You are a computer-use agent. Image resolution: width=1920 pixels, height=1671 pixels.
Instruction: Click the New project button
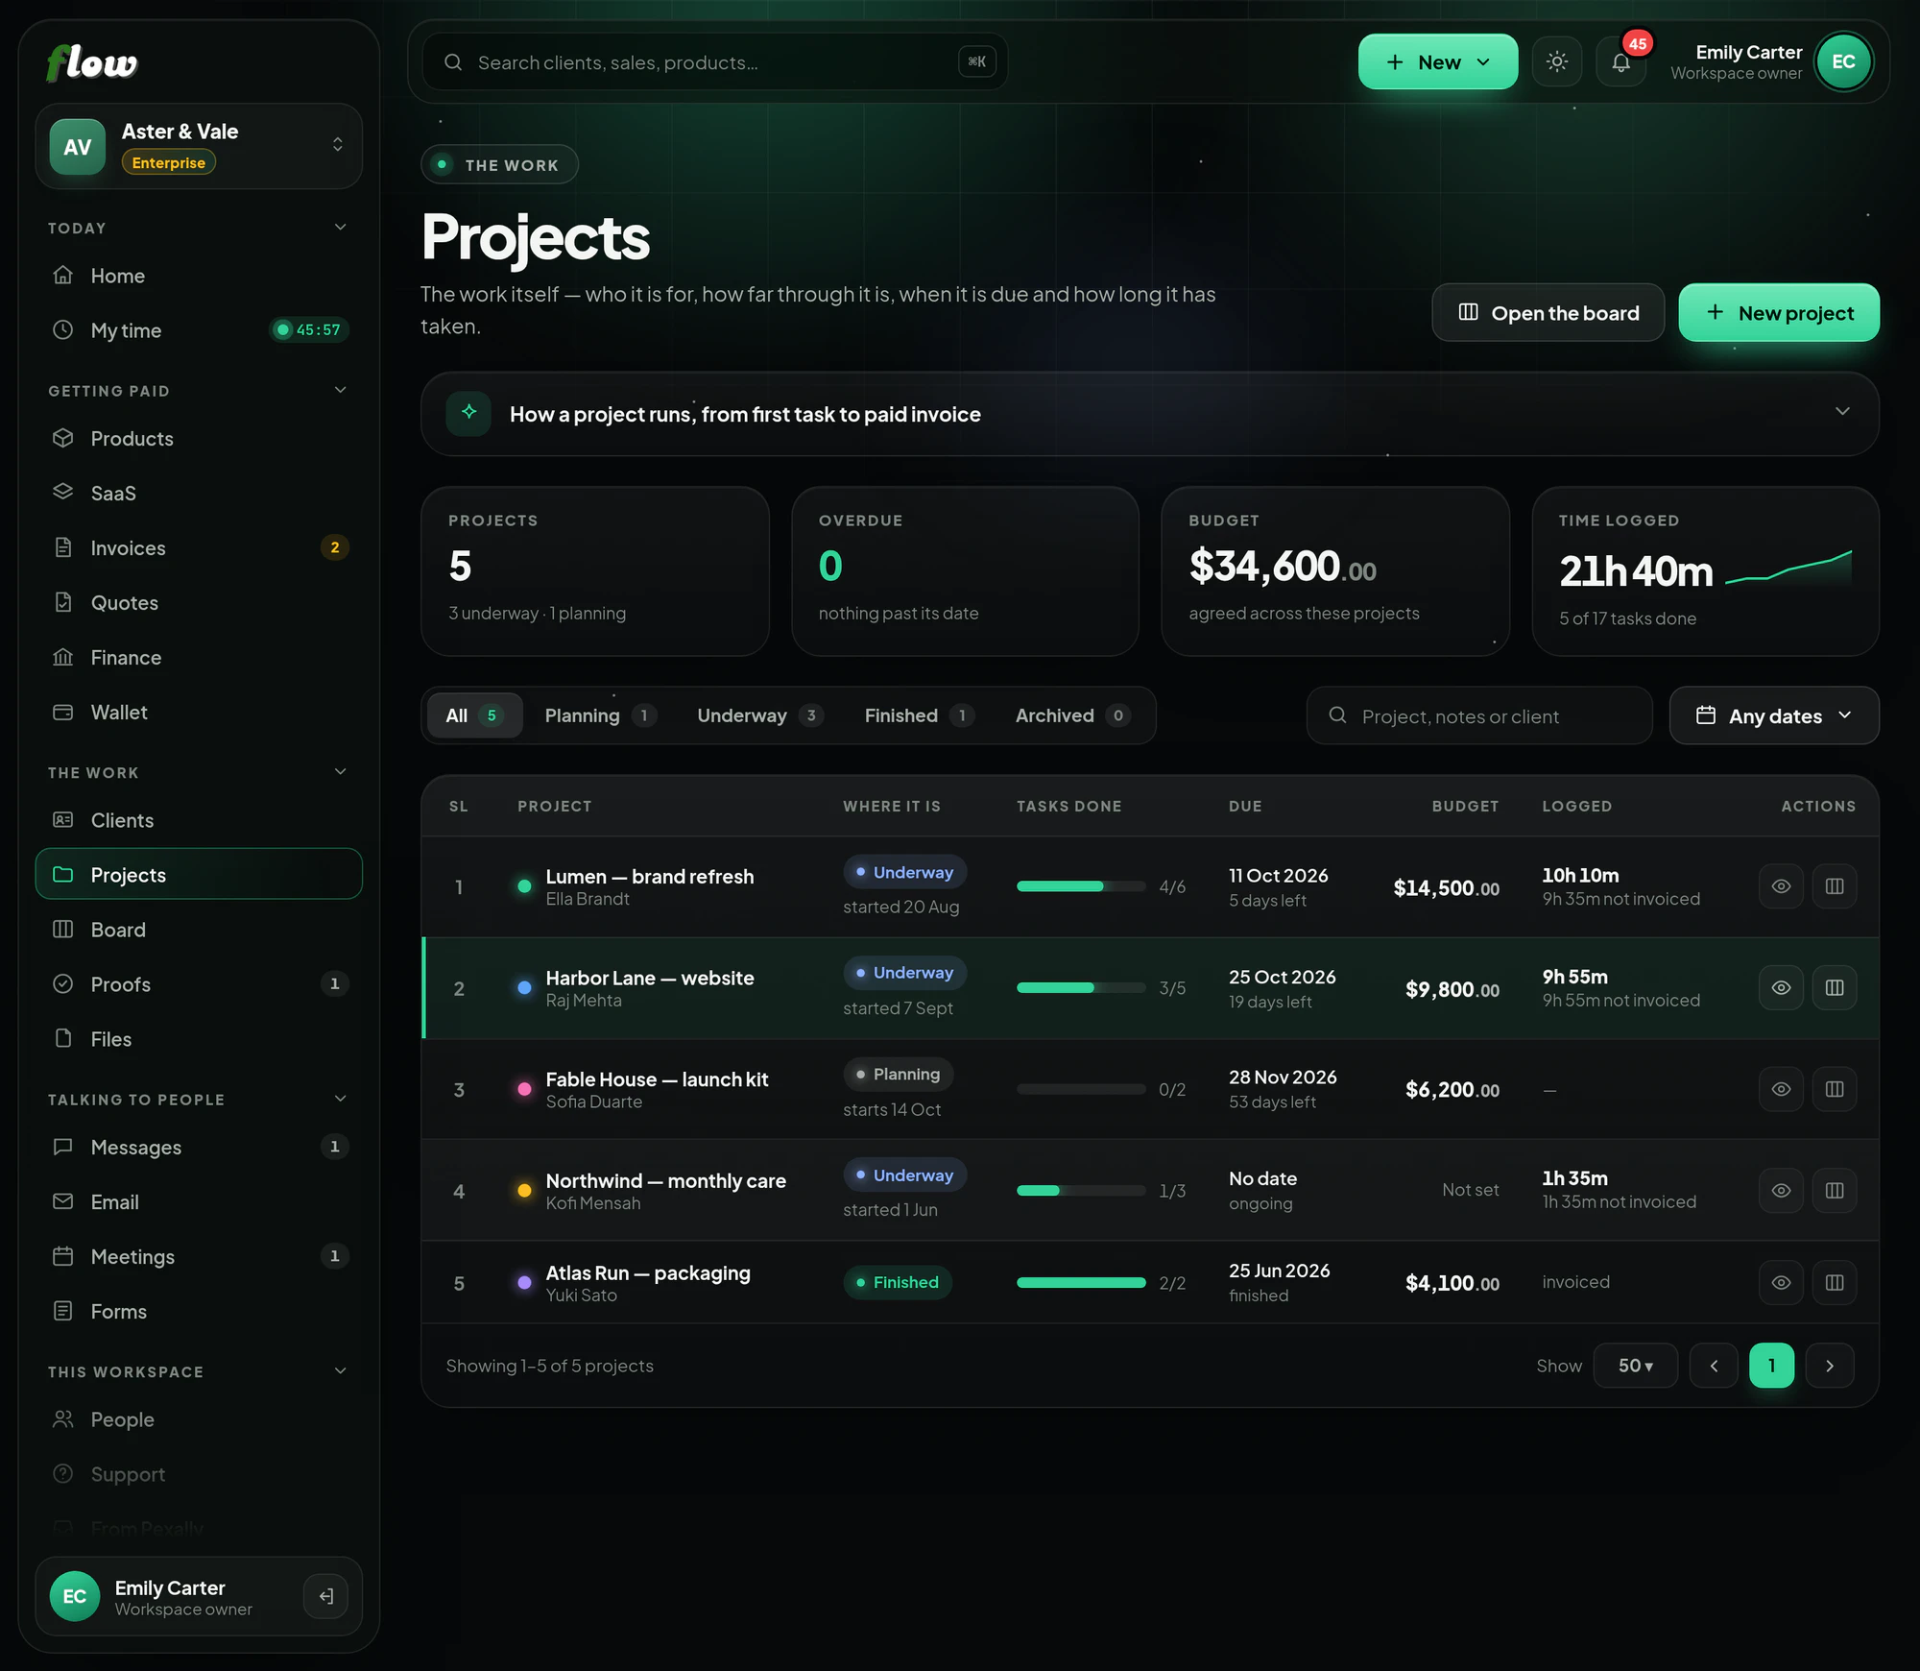pyautogui.click(x=1779, y=312)
